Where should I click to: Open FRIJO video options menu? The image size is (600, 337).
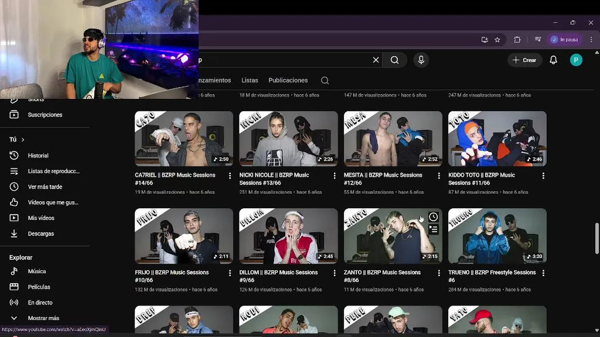pos(230,273)
